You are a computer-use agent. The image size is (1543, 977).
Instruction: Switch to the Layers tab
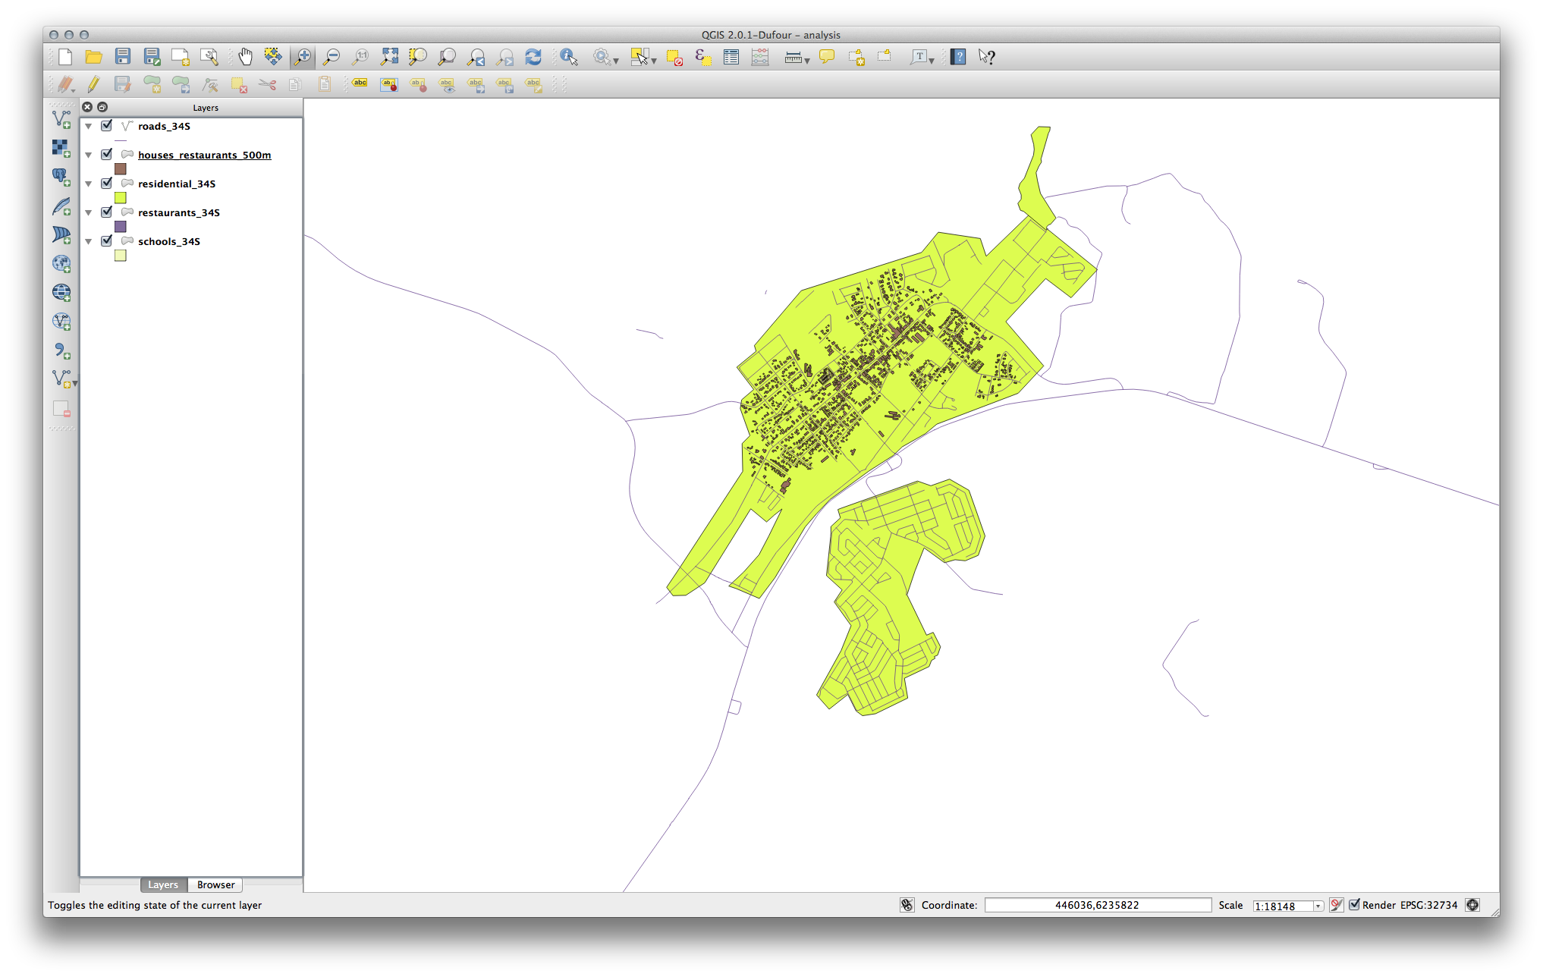pyautogui.click(x=162, y=884)
